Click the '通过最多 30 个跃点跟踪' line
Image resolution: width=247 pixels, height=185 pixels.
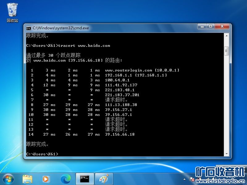(53, 55)
